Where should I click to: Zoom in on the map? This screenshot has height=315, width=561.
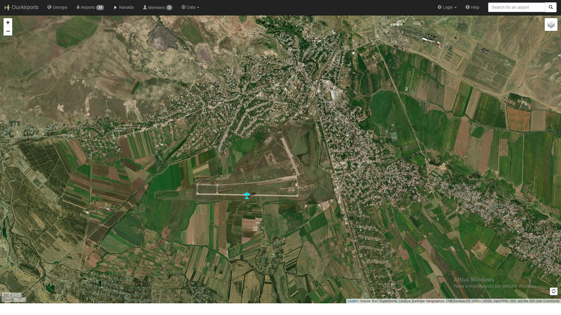point(8,22)
